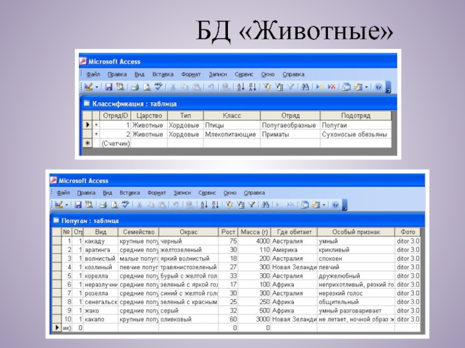Filter by selection in the Классификация window toolbar
Screen dimensions: 465x348
click(267, 87)
